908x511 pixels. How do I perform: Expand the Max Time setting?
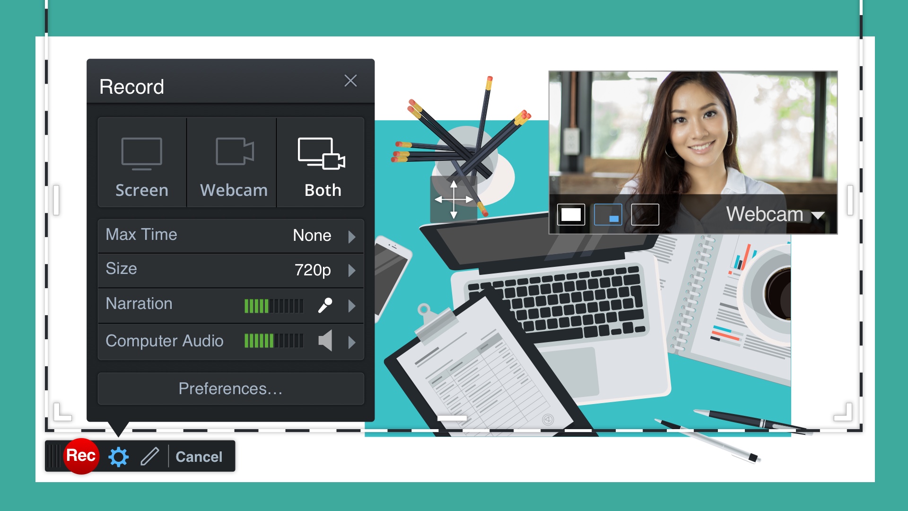pyautogui.click(x=352, y=235)
